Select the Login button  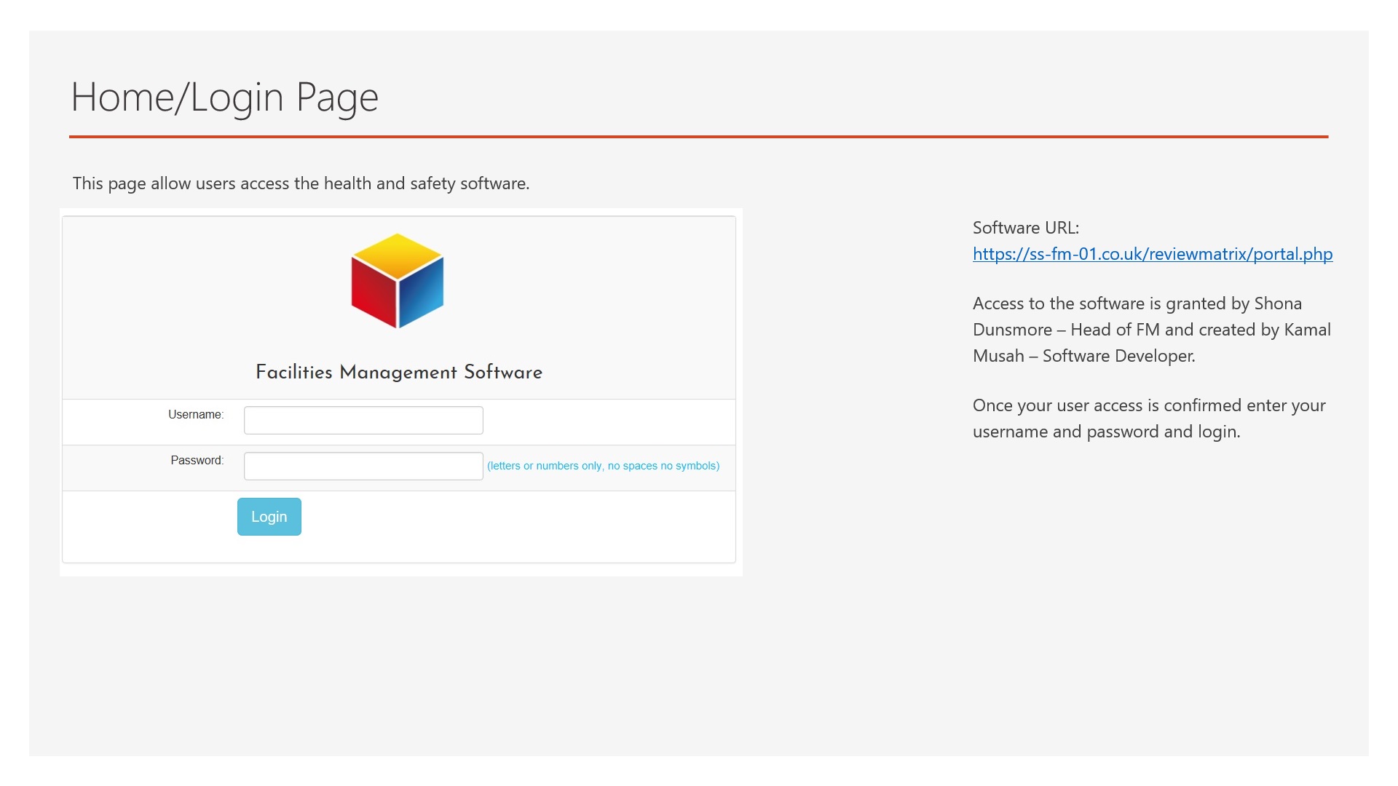pyautogui.click(x=269, y=516)
